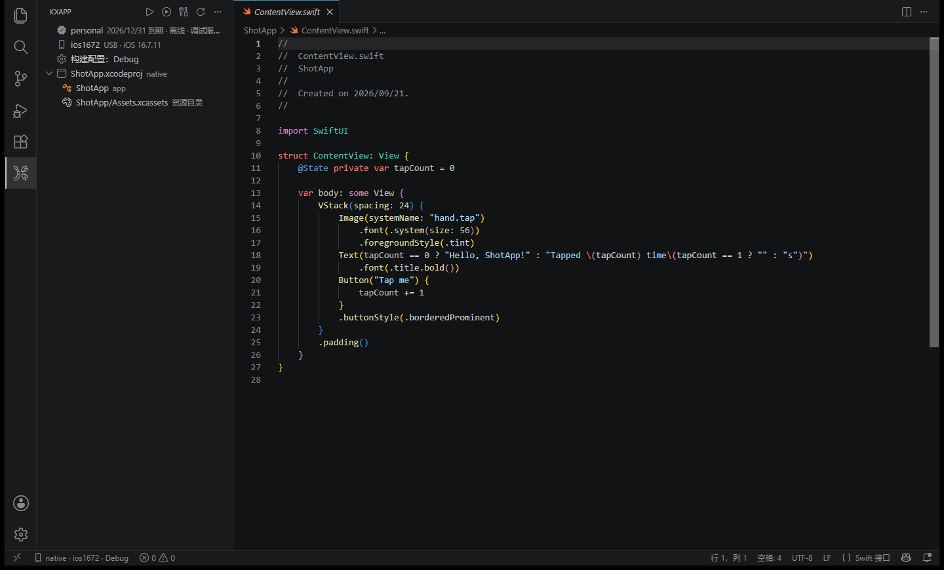Image resolution: width=944 pixels, height=570 pixels.
Task: Click the .buttonStyle(.borderedProminent) code line
Action: (419, 317)
